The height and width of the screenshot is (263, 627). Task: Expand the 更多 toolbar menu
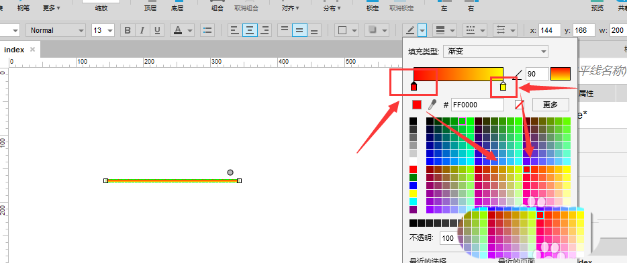pyautogui.click(x=52, y=8)
